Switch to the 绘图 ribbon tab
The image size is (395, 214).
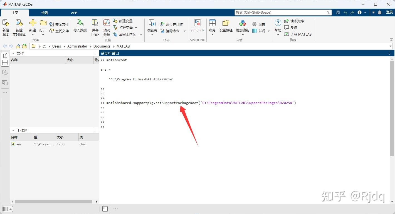pyautogui.click(x=44, y=13)
